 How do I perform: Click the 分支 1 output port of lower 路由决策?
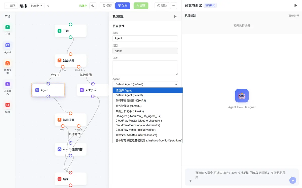click(63, 126)
